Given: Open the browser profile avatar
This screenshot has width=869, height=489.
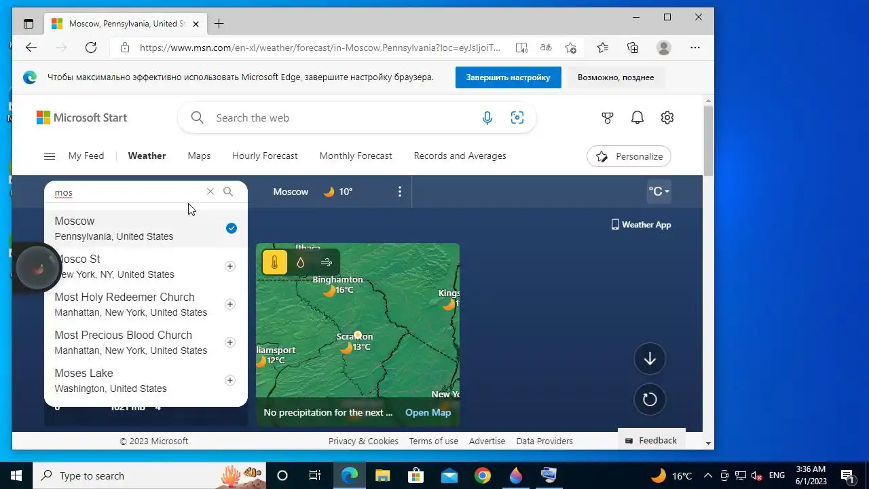Looking at the screenshot, I should [664, 48].
